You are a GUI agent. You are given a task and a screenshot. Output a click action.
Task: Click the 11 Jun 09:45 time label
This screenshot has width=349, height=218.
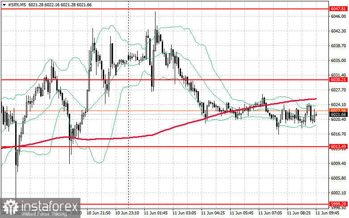point(327,213)
